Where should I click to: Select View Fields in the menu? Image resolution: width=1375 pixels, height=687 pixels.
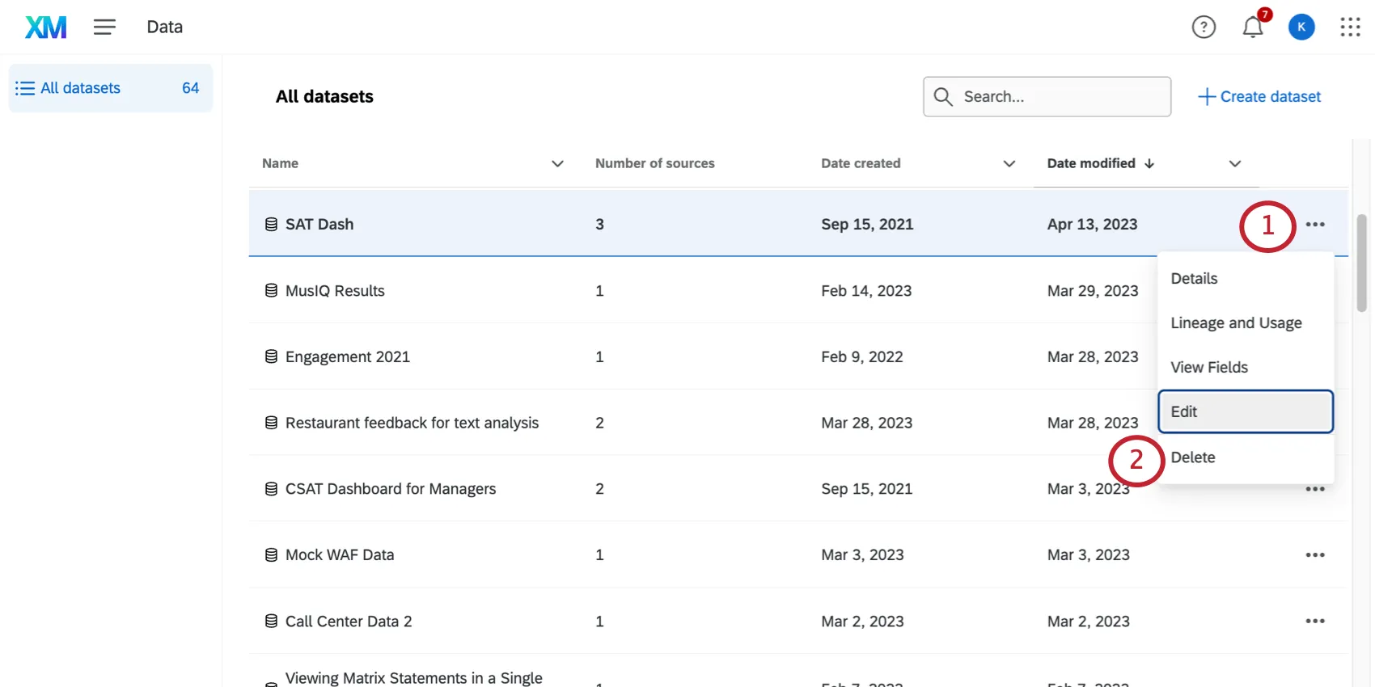[x=1209, y=368]
